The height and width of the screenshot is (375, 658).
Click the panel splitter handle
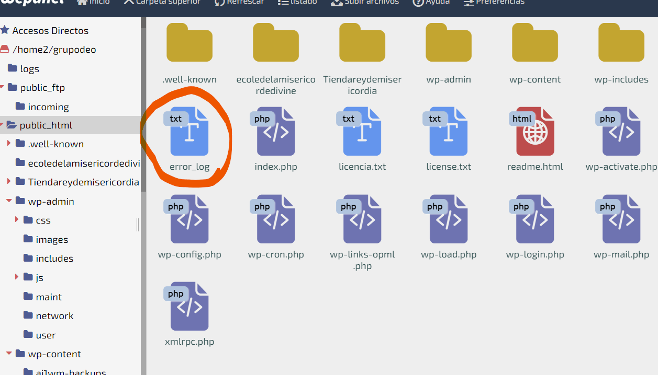(x=138, y=225)
